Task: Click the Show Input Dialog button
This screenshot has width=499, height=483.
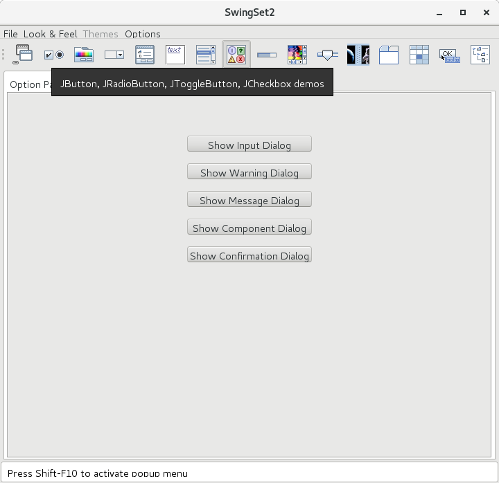Action: coord(249,144)
